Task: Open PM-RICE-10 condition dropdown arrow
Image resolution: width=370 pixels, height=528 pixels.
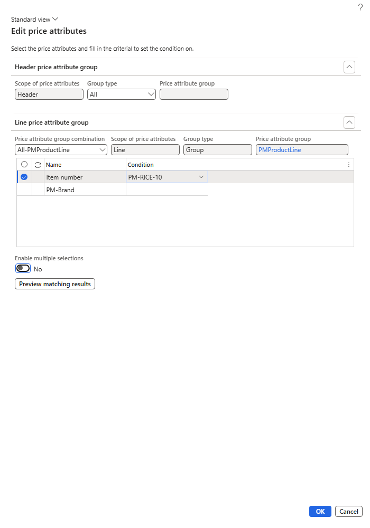Action: [x=201, y=177]
